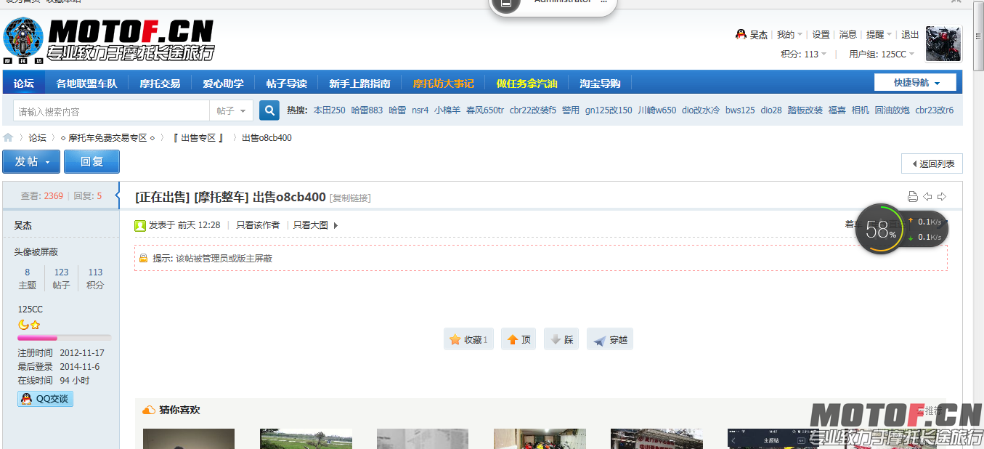The height and width of the screenshot is (449, 984).
Task: Open the golf course recommended thumbnail
Action: click(x=306, y=439)
